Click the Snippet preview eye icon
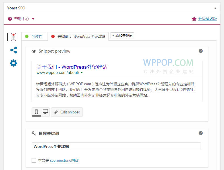The width and height of the screenshot is (224, 170). tap(34, 51)
